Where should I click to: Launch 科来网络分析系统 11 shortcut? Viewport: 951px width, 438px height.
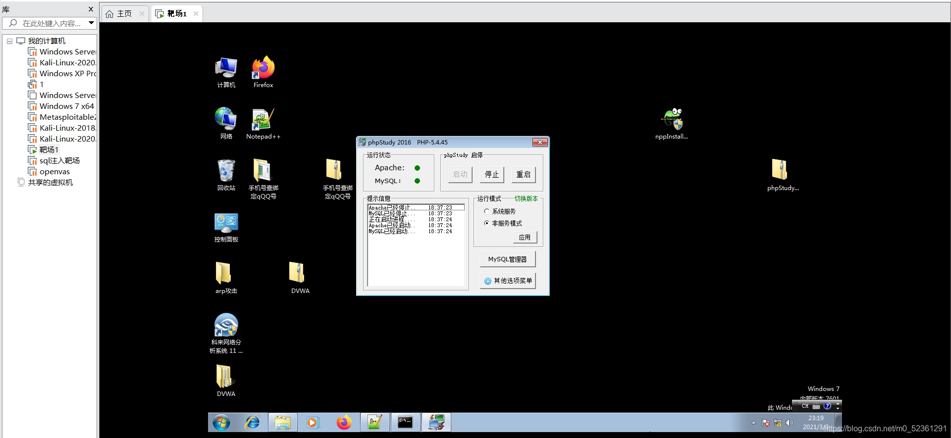click(226, 334)
